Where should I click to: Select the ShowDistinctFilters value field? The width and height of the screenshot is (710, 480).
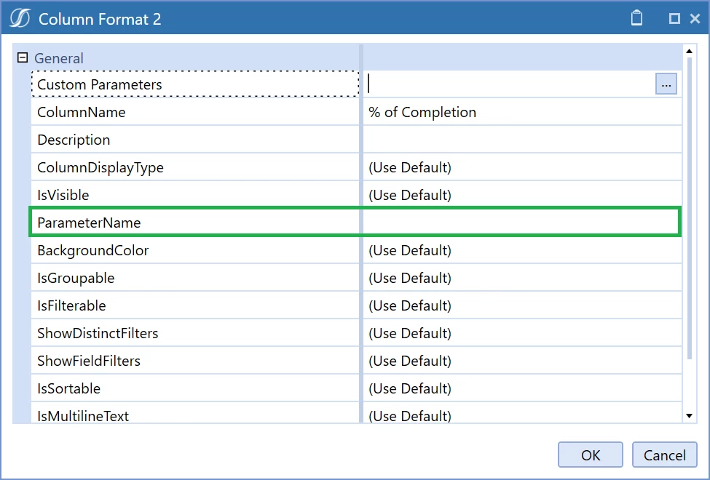click(522, 333)
